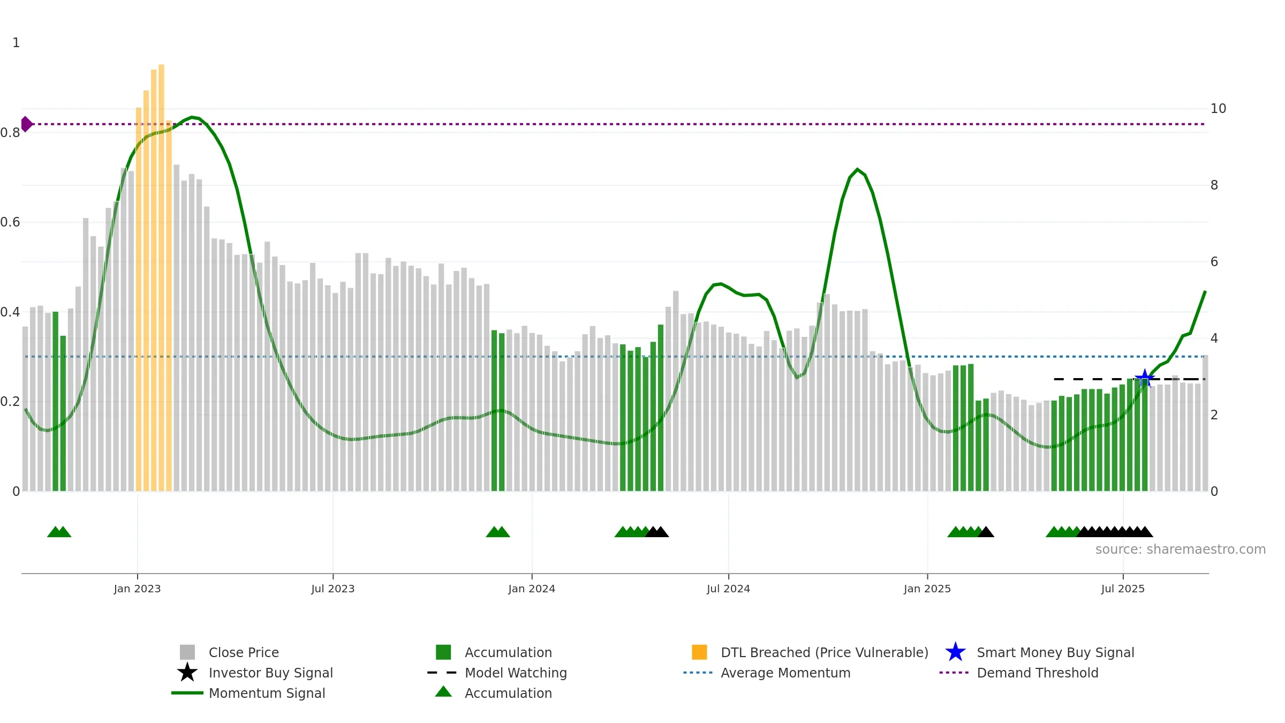
Task: Click the Jul 2025 axis label
Action: [1123, 589]
